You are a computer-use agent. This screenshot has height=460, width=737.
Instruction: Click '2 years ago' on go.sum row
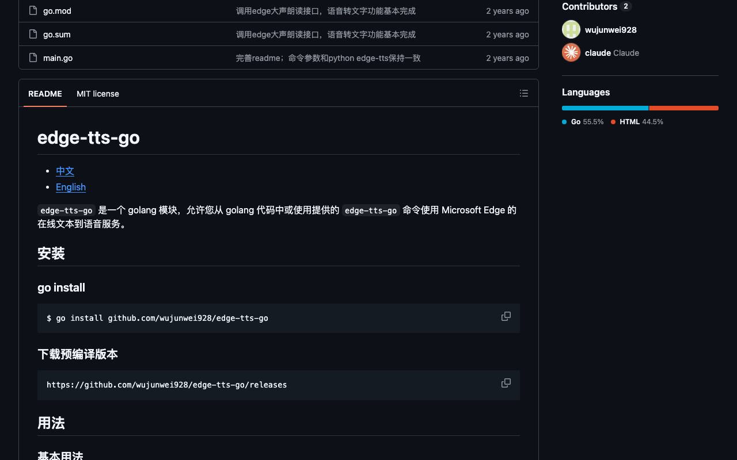point(507,34)
